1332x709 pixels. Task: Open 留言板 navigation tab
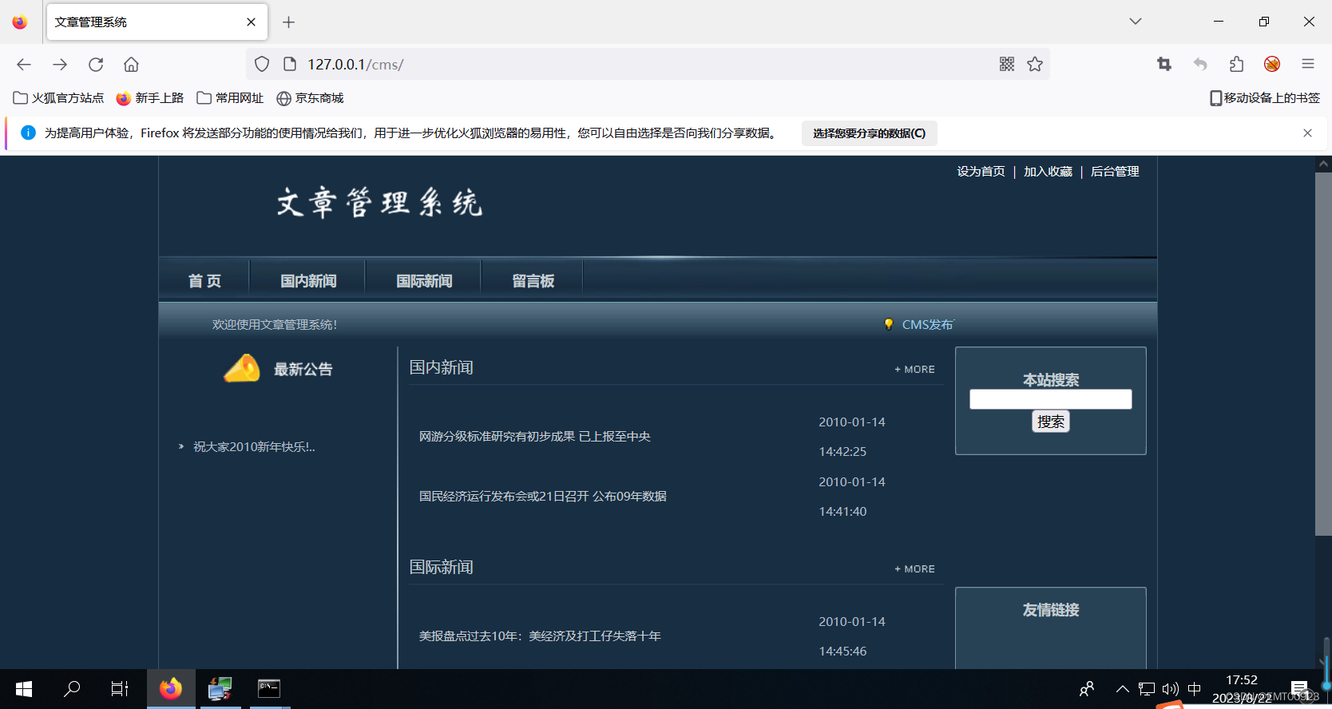(533, 281)
